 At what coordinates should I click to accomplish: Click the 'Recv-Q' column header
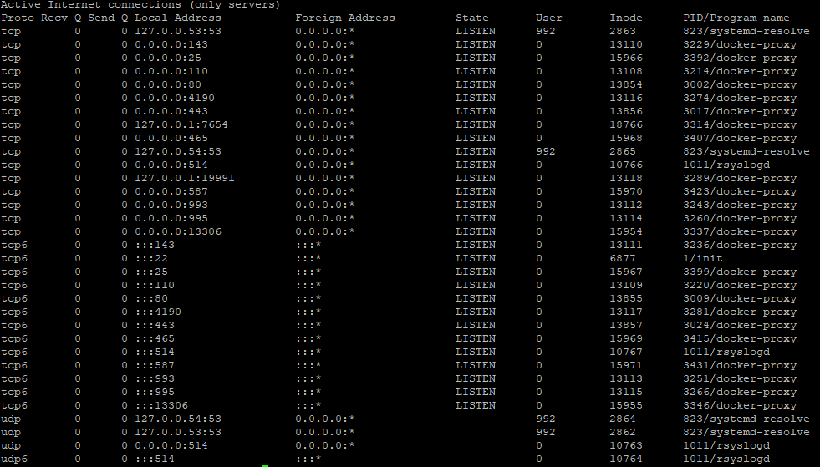61,18
